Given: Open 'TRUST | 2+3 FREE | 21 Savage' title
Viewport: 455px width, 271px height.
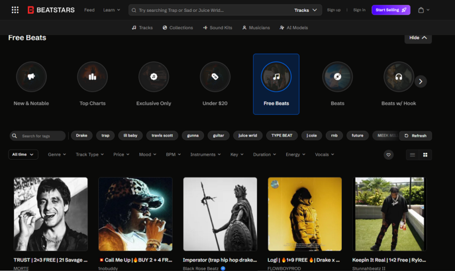Looking at the screenshot, I should pos(50,260).
